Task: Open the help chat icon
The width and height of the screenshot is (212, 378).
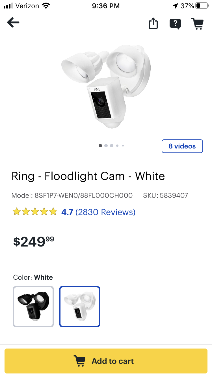Action: pos(175,24)
